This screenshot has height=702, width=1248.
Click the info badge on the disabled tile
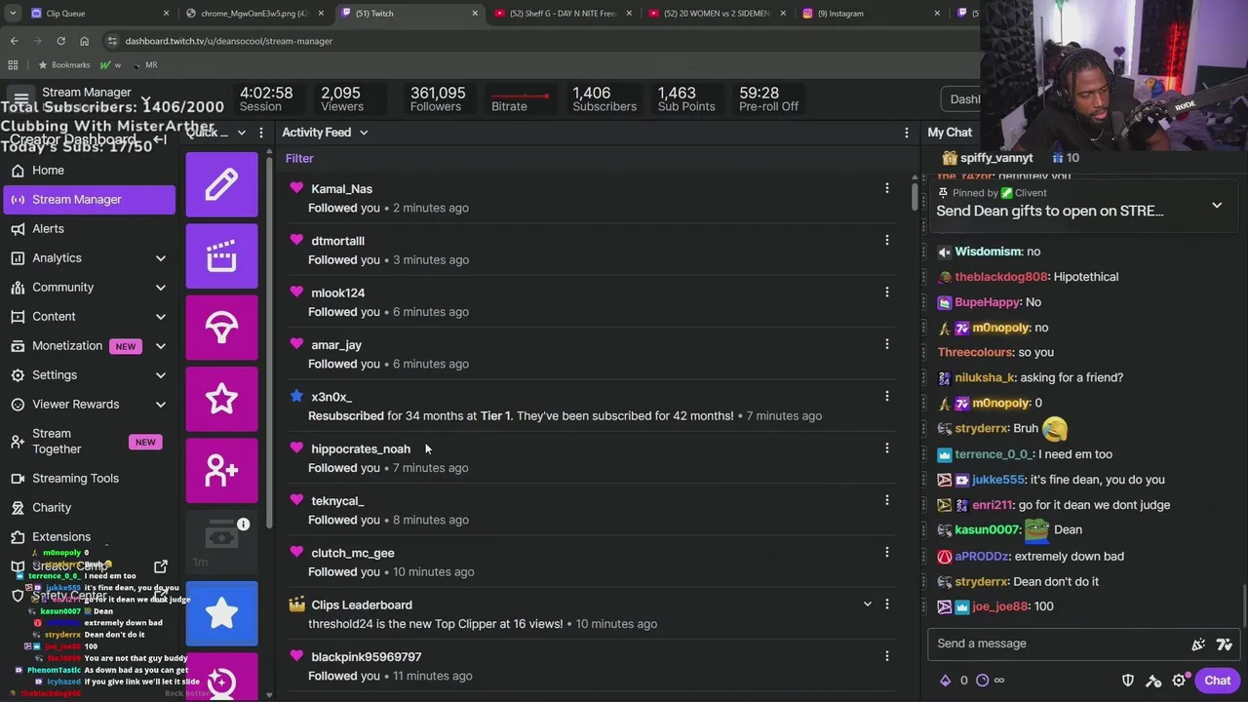244,525
